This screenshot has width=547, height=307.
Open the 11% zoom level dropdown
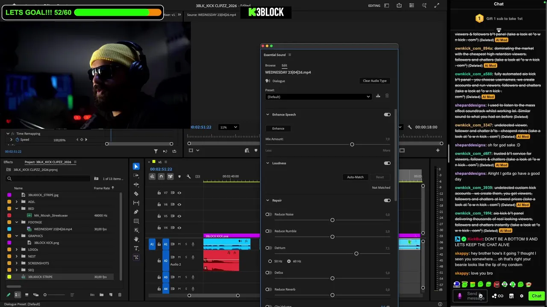(x=228, y=127)
